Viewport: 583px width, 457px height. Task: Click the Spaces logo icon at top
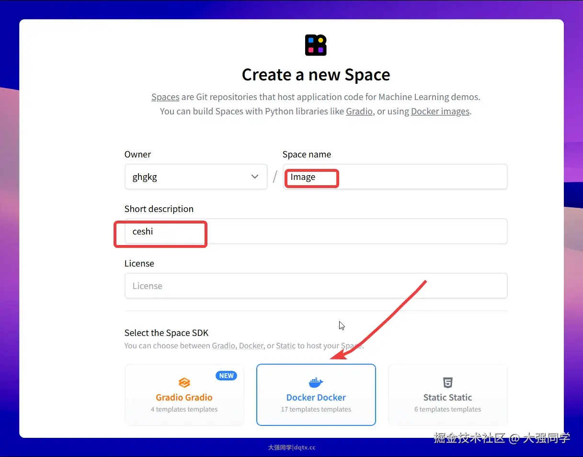click(316, 45)
